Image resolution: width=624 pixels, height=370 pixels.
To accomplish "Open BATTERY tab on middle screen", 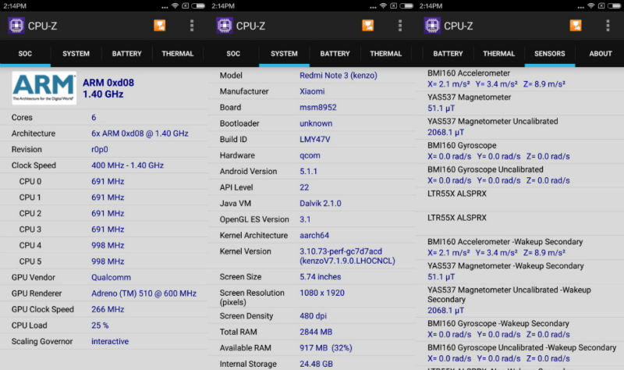I will point(335,54).
